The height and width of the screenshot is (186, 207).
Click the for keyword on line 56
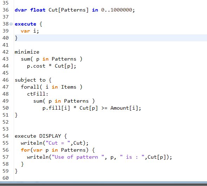tap(25, 150)
